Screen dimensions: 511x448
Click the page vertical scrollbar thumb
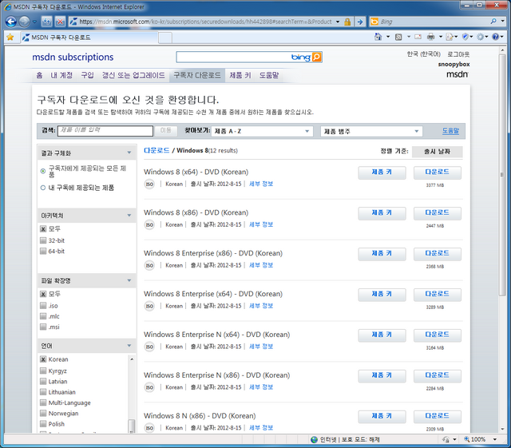pos(502,174)
